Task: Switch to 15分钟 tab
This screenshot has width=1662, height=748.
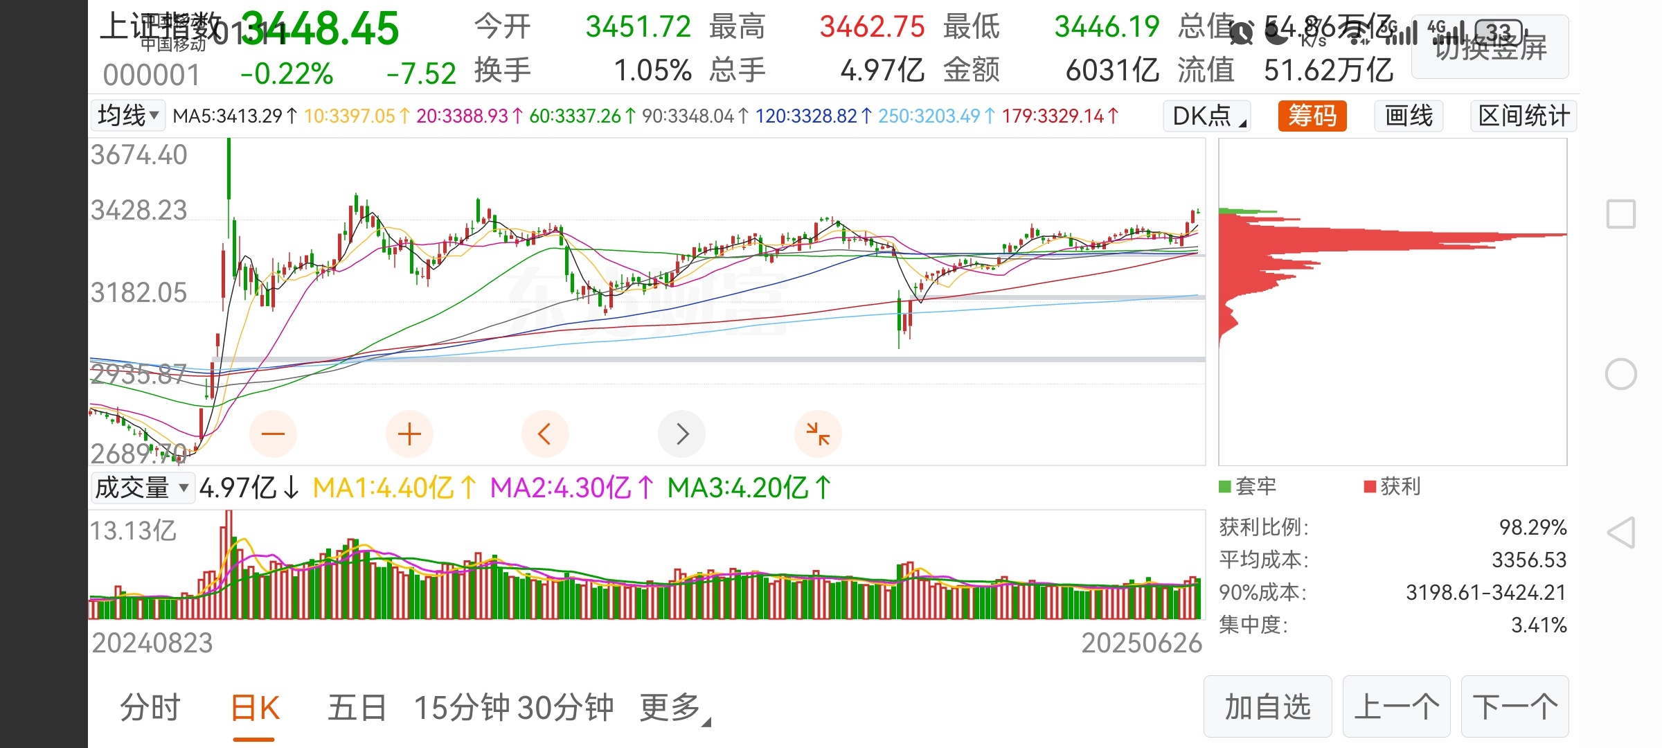Action: tap(462, 709)
